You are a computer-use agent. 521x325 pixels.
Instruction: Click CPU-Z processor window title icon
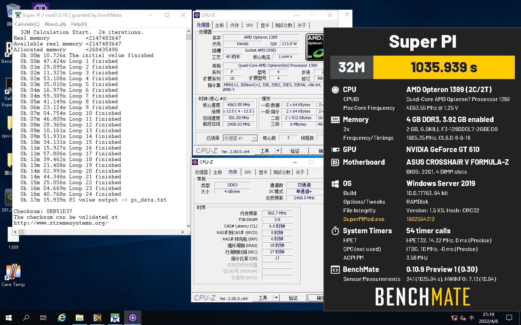[197, 15]
